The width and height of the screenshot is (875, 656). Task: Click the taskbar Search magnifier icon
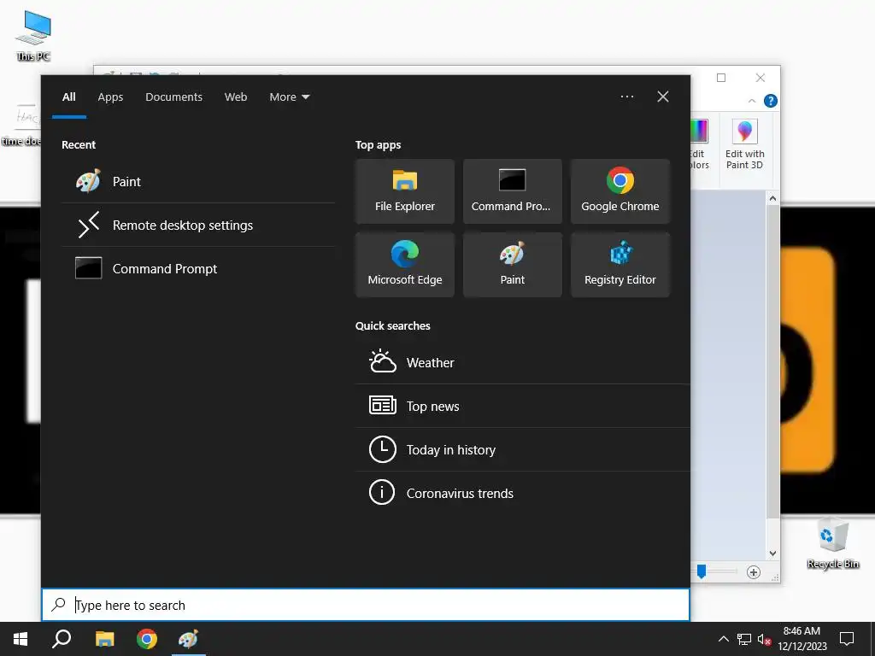62,639
